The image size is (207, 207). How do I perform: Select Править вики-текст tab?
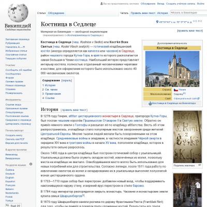point(143,13)
